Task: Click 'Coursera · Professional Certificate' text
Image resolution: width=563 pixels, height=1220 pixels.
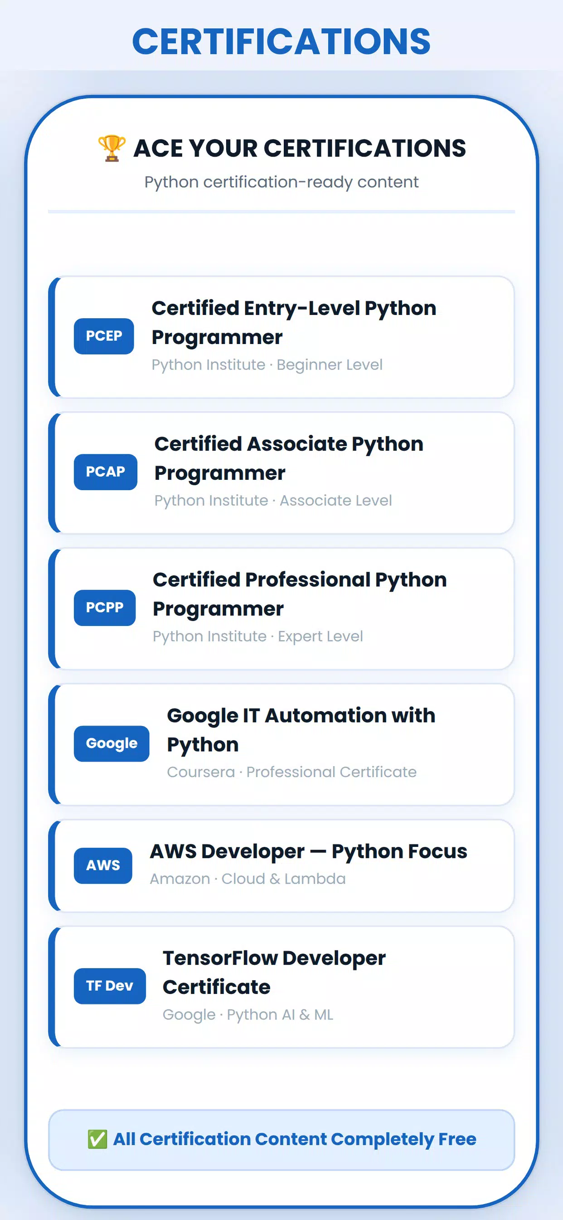Action: (x=291, y=772)
